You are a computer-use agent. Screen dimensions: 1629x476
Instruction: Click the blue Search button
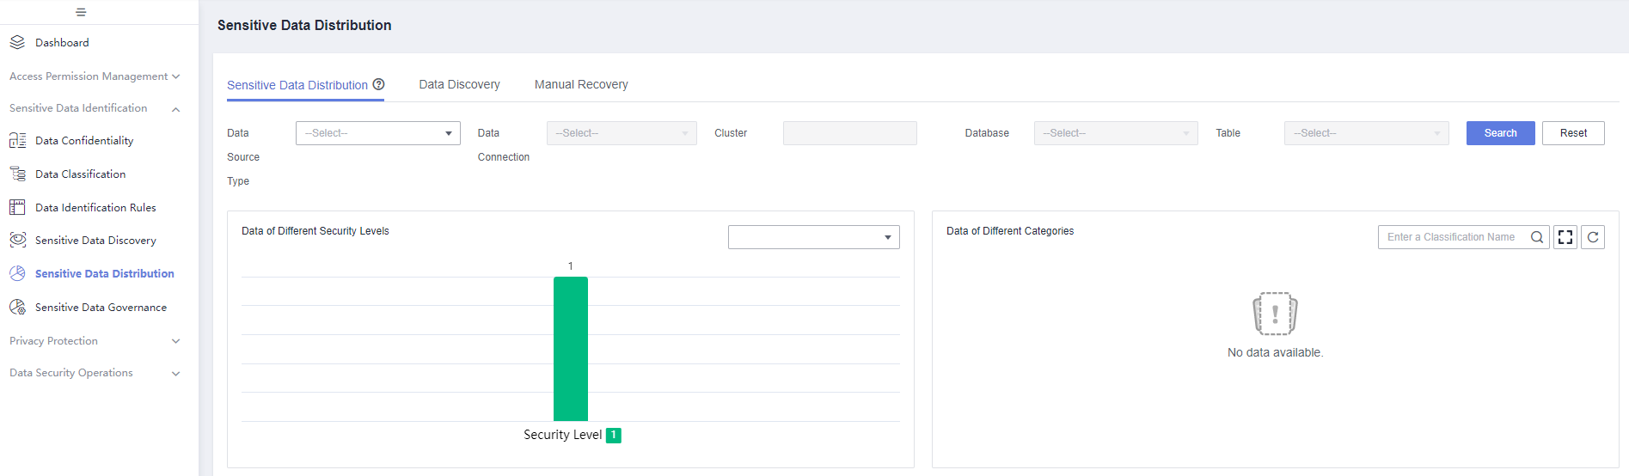pyautogui.click(x=1500, y=133)
